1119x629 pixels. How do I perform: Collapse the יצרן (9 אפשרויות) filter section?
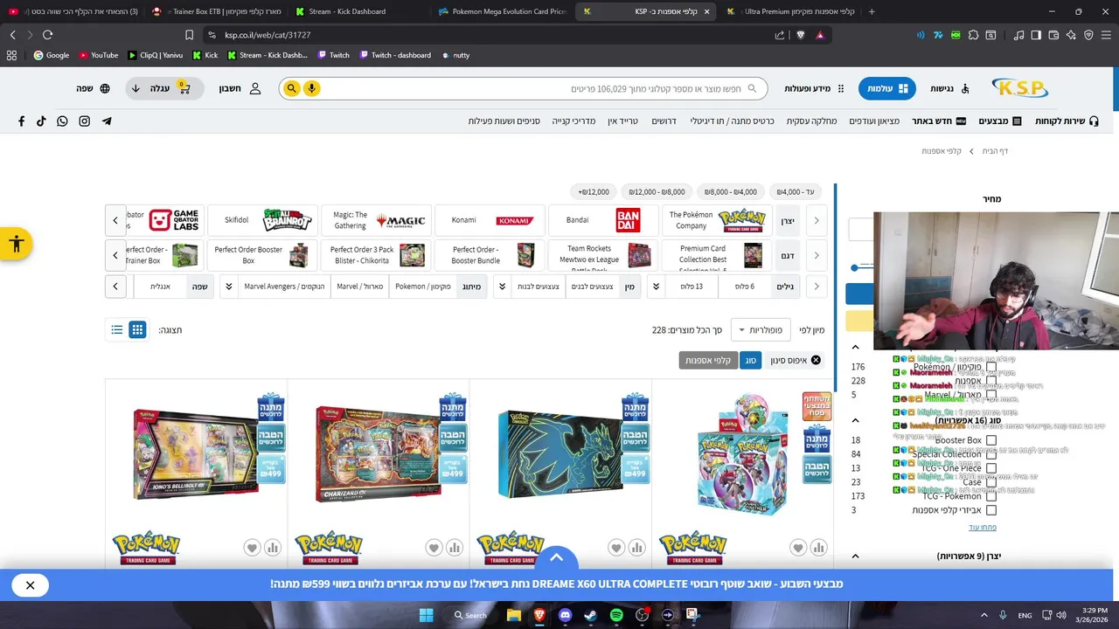[x=855, y=556]
